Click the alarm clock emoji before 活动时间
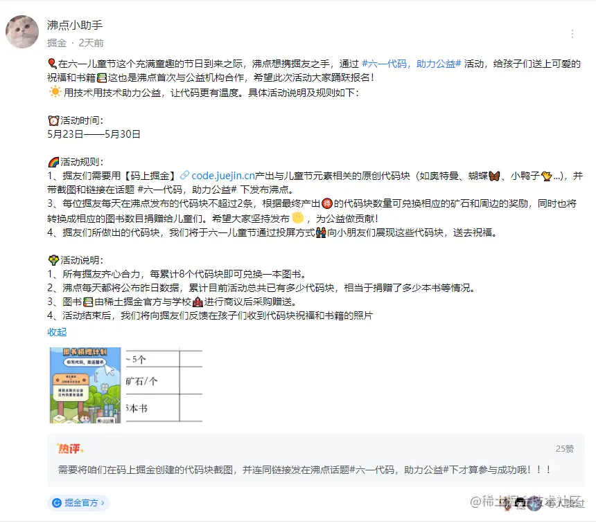This screenshot has height=523, width=596. (x=53, y=120)
